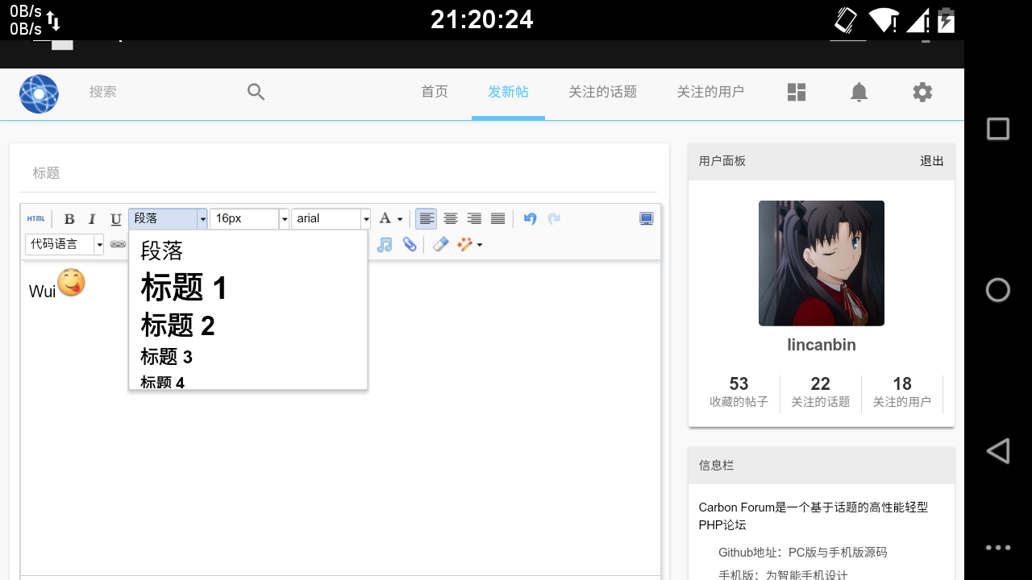Align text right
This screenshot has width=1032, height=580.
(474, 218)
